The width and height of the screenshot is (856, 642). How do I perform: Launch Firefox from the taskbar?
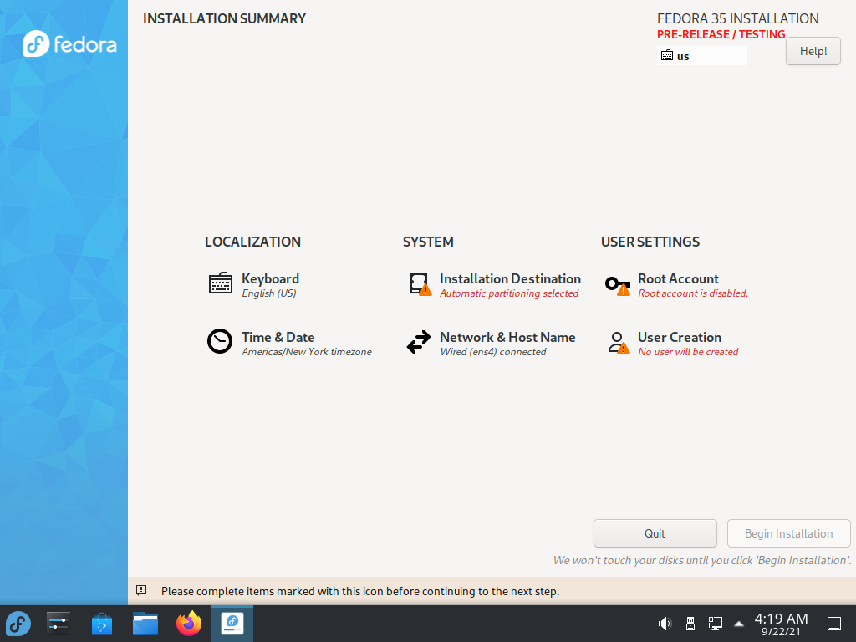pyautogui.click(x=189, y=624)
